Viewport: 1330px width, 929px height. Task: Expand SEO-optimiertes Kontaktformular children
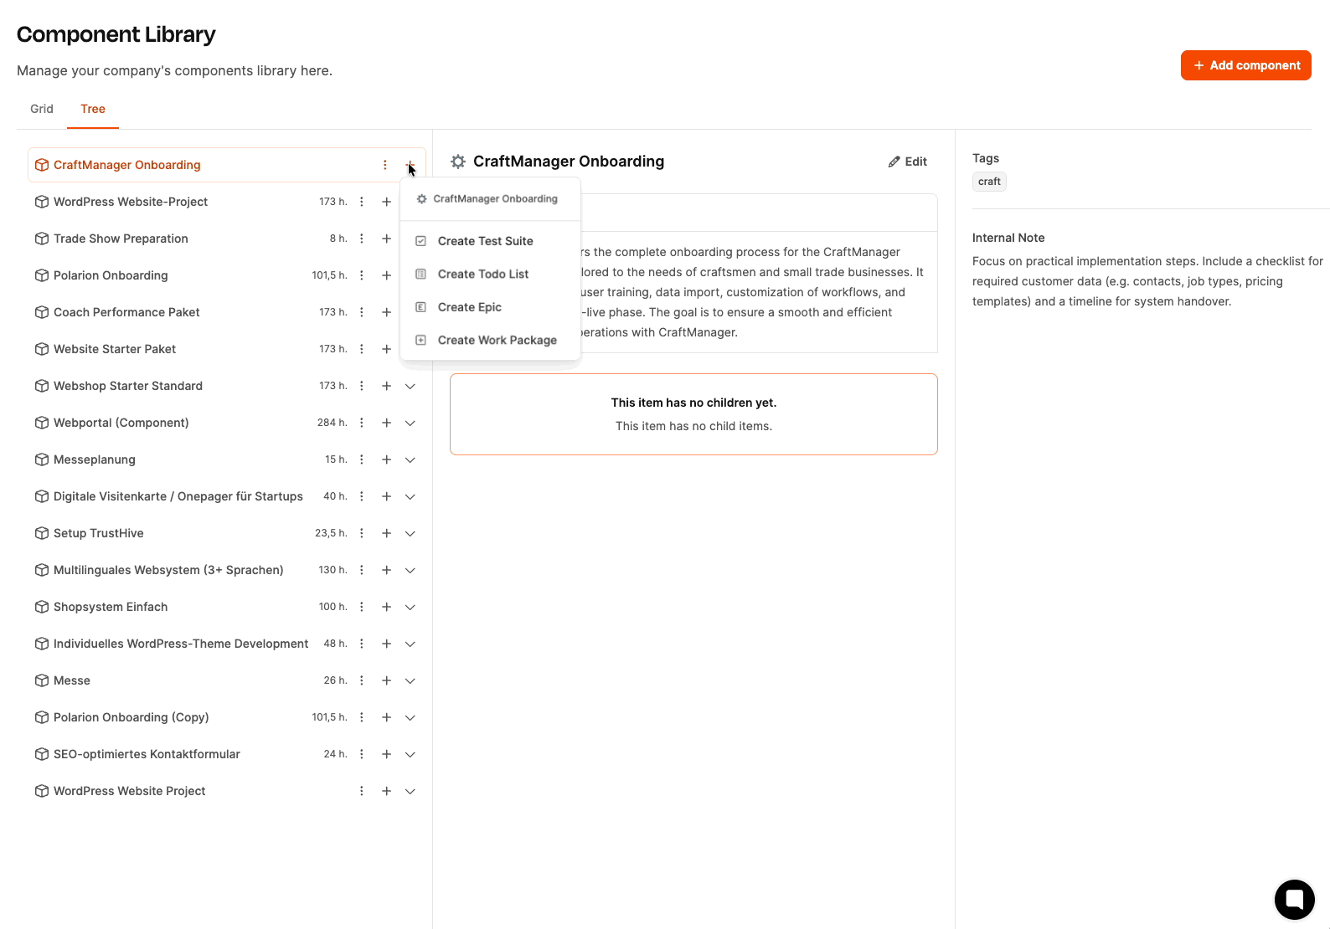pos(410,754)
